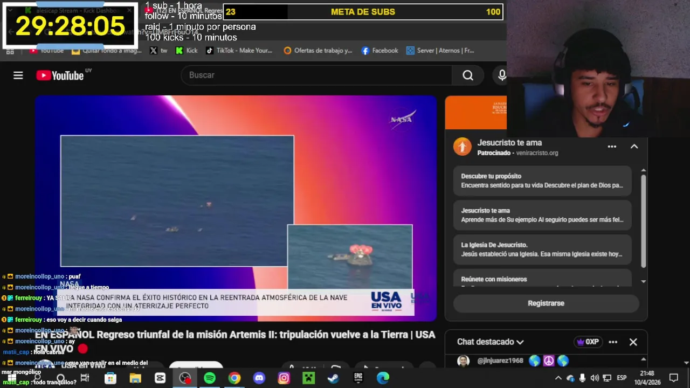
Task: Open the volume control in tray
Action: (595, 378)
